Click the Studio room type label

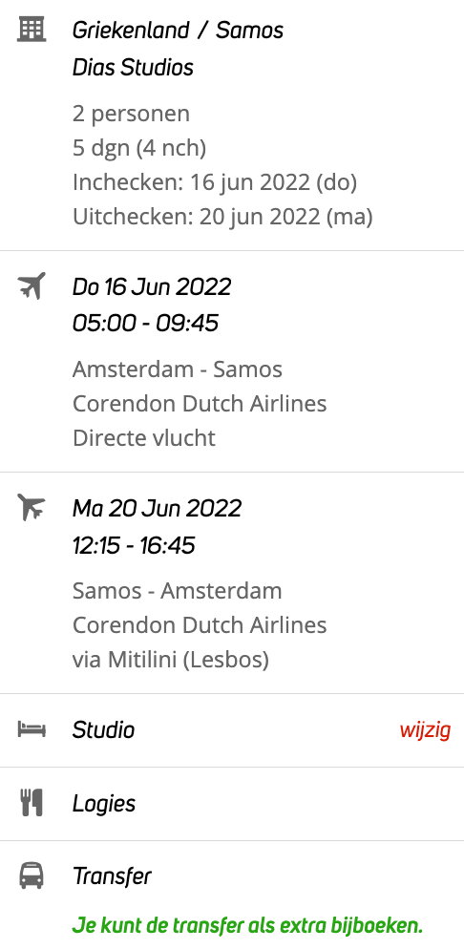[x=103, y=730]
